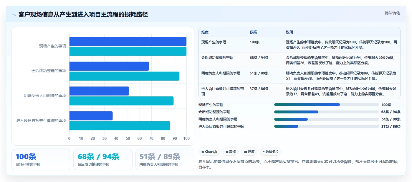The width and height of the screenshot is (412, 182).
Task: Click the x-axis tick label 0
Action: (70, 138)
